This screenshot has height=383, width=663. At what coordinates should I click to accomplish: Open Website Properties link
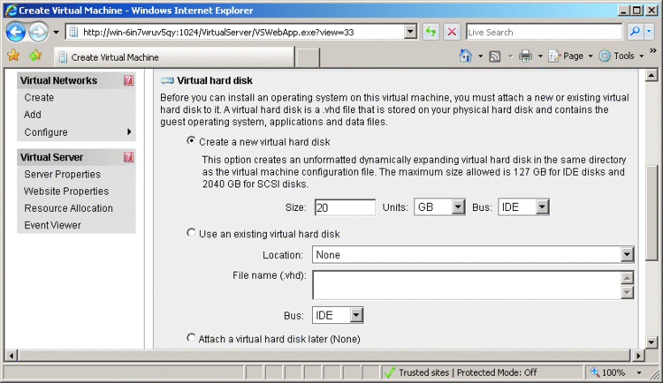[x=66, y=191]
